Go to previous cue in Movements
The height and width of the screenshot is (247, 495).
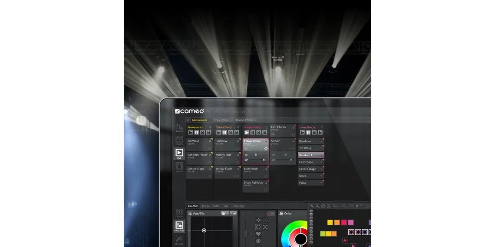(202, 133)
